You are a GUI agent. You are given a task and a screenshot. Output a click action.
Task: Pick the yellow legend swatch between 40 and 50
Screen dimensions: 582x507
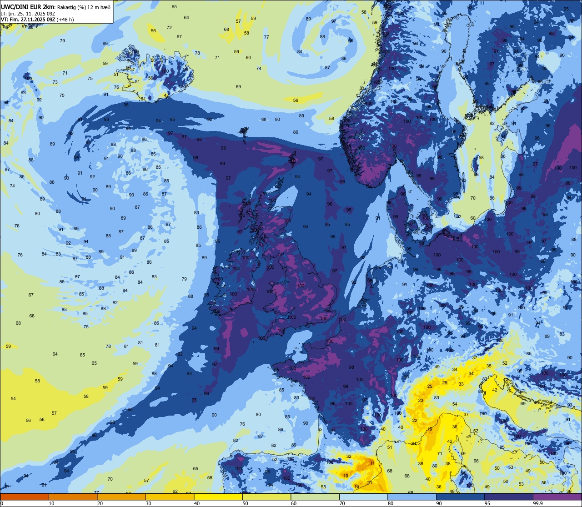(218, 497)
